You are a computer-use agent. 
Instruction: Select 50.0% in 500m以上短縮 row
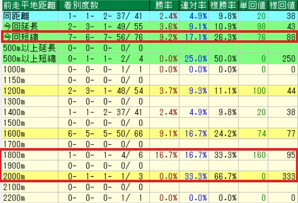(225, 59)
